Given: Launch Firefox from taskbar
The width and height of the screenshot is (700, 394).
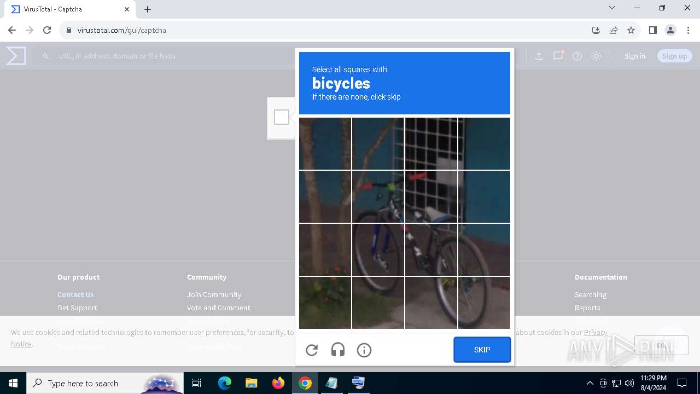Looking at the screenshot, I should coord(278,383).
